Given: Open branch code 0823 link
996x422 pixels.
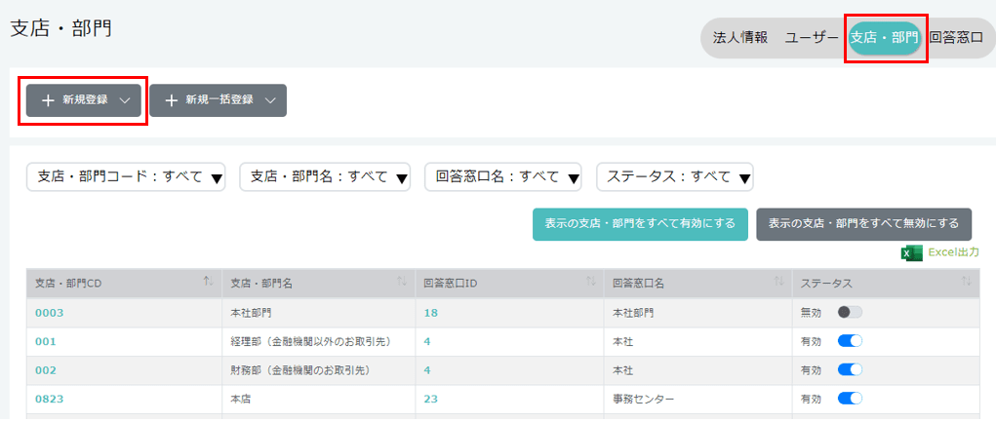Looking at the screenshot, I should [50, 400].
